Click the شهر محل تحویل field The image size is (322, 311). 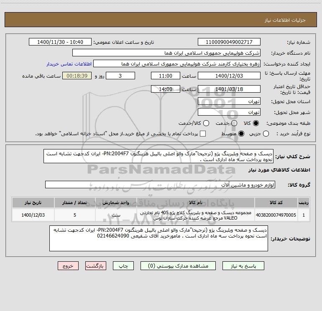click(x=229, y=112)
